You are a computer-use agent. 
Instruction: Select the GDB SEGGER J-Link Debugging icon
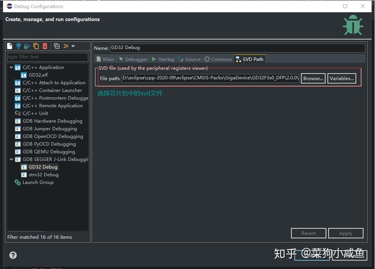pos(18,159)
